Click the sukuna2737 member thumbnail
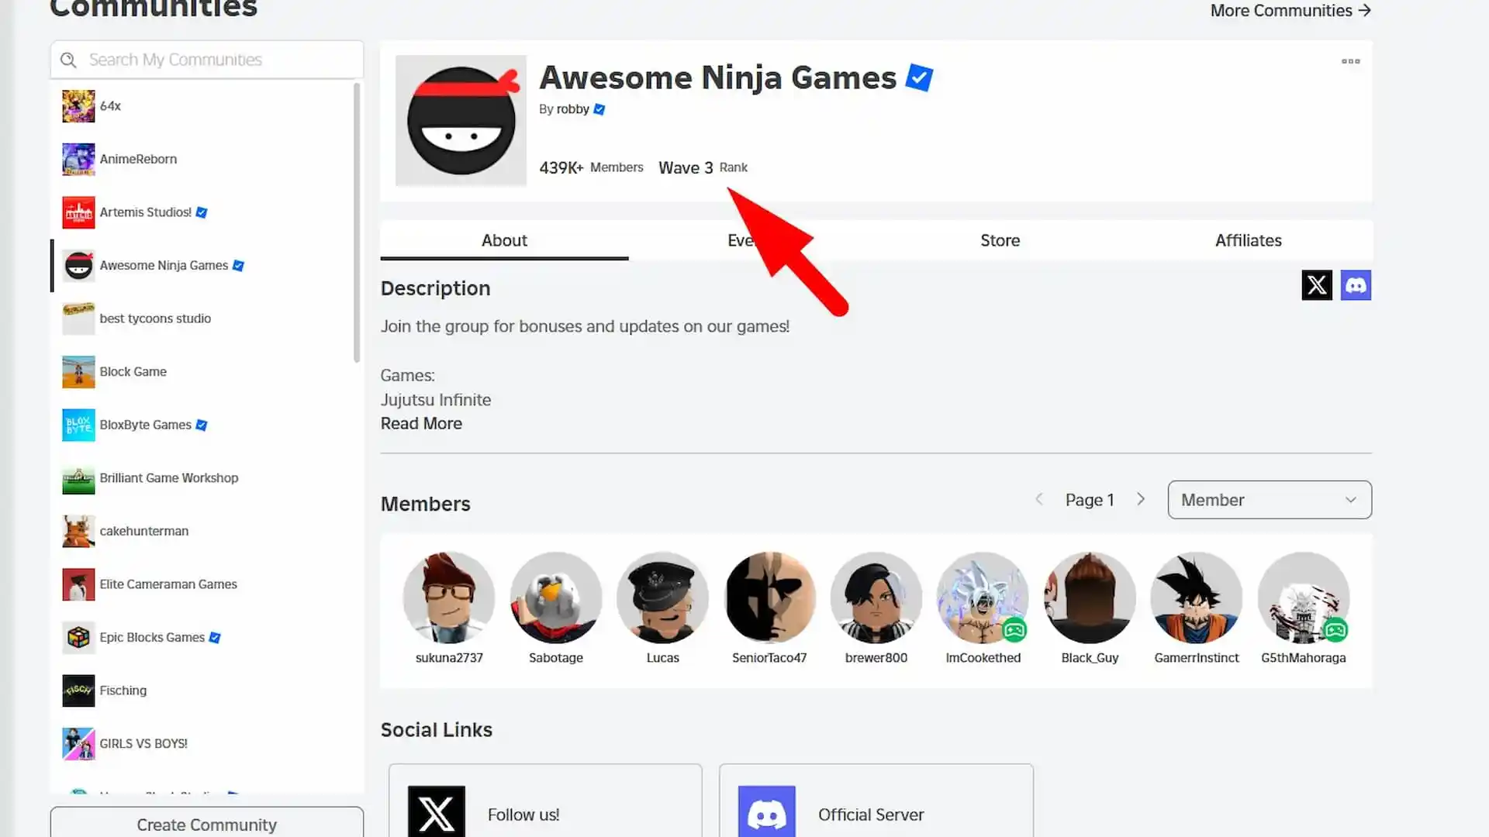Screen dimensions: 1489x837 [449, 597]
